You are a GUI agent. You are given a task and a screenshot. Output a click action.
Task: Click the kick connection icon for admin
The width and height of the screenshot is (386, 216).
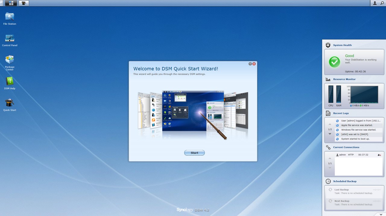tap(379, 155)
